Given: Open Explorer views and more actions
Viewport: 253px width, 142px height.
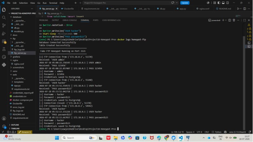Looking at the screenshot, I should point(32,9).
